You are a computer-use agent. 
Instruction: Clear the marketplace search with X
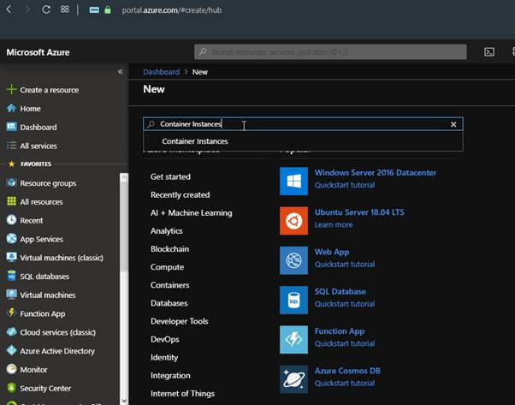(453, 124)
